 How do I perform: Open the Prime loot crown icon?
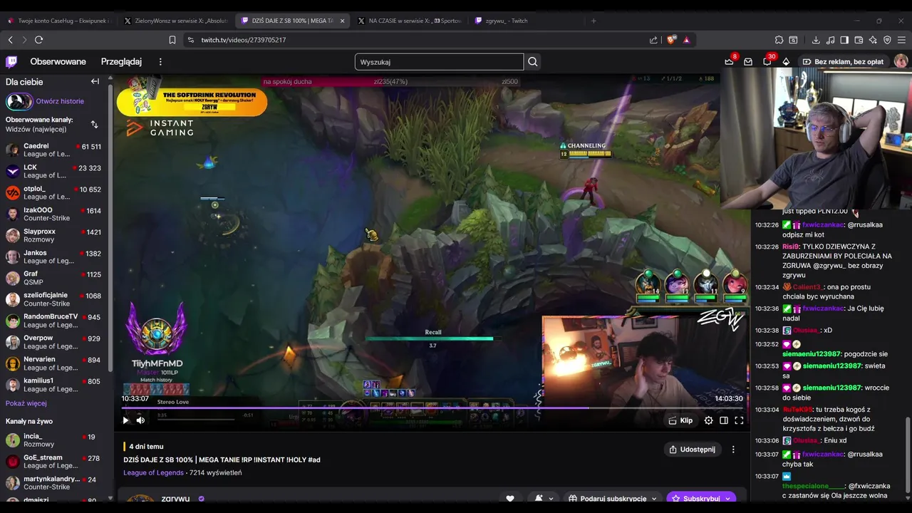point(729,62)
